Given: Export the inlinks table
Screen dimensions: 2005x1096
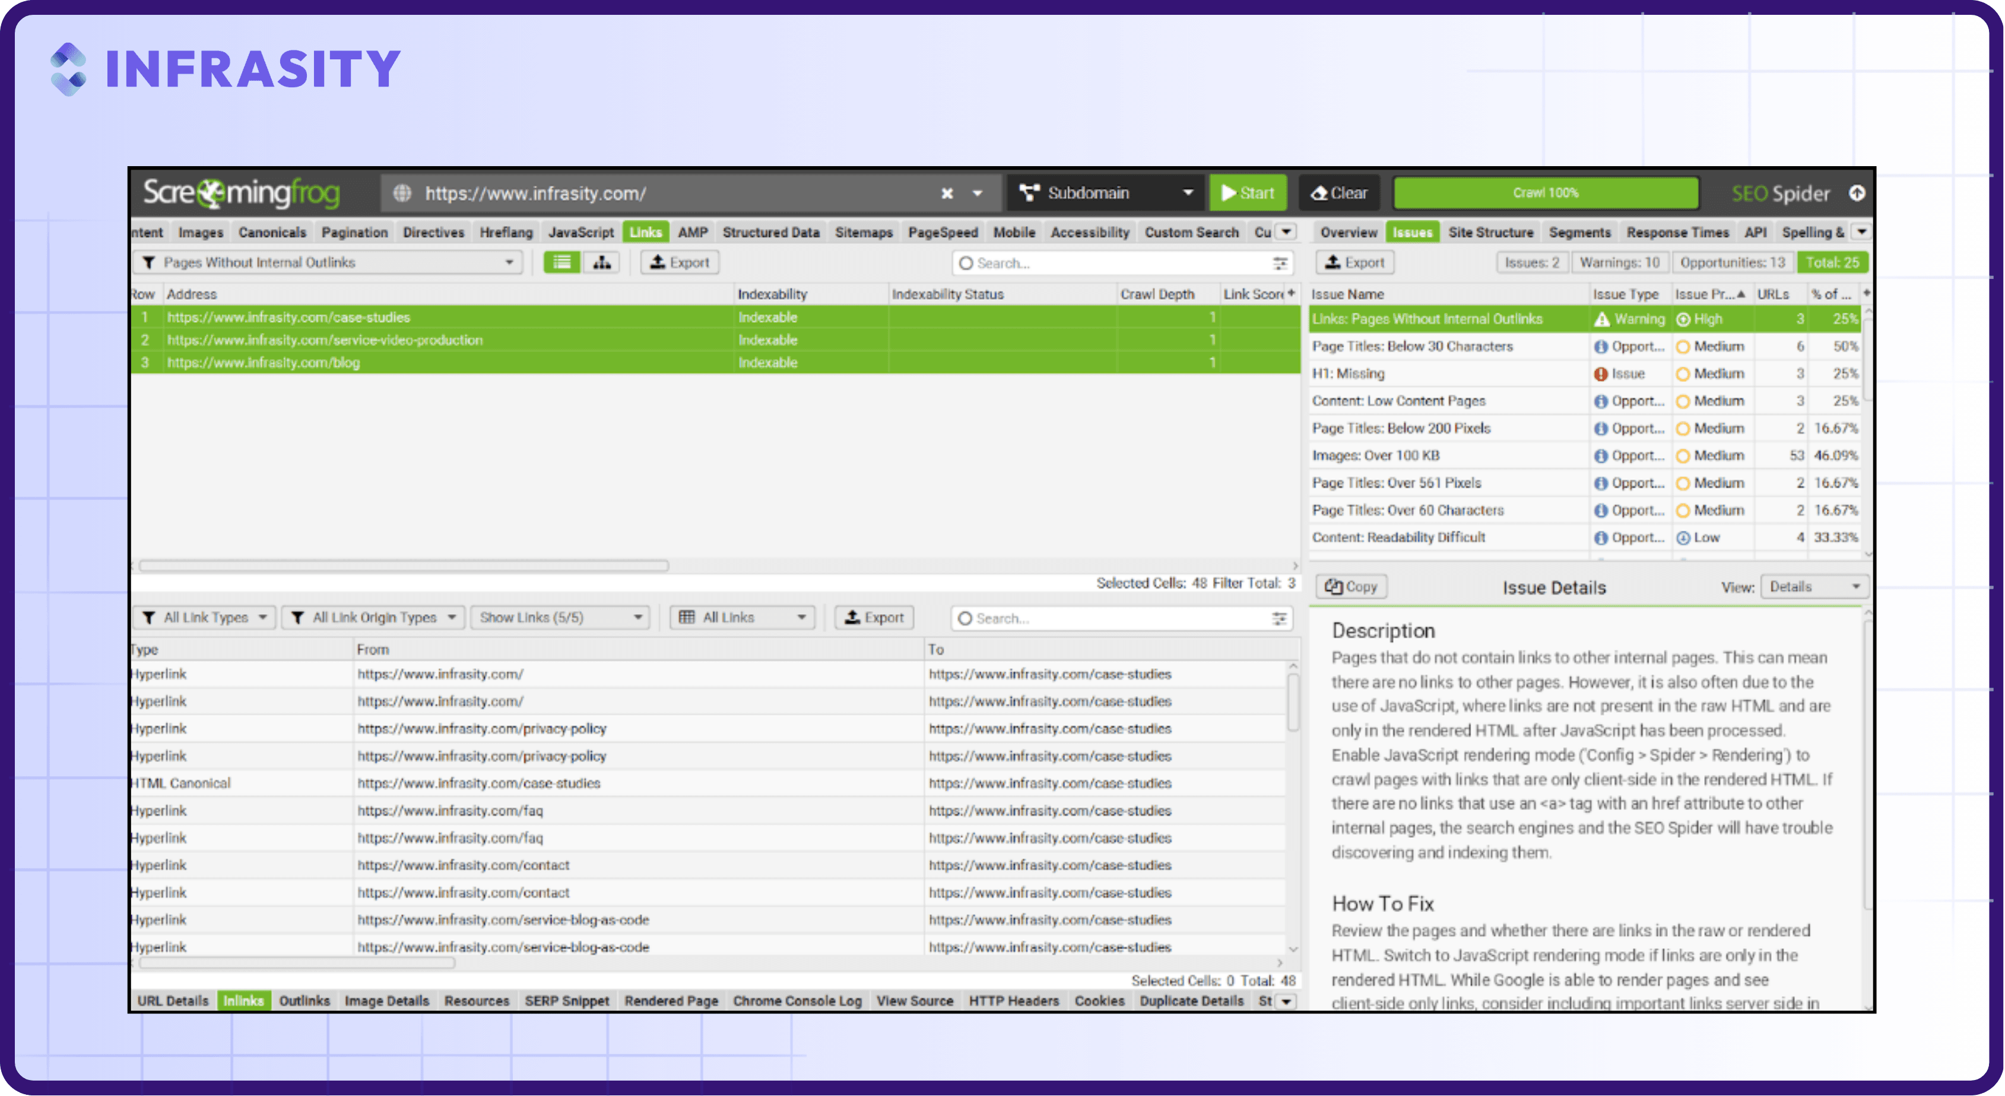Looking at the screenshot, I should click(874, 617).
